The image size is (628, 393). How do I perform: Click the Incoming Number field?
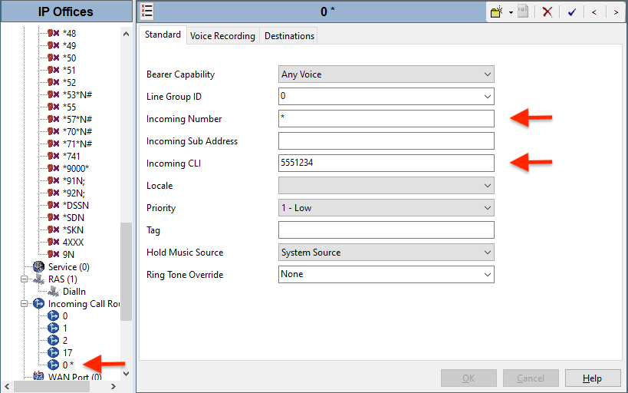click(386, 119)
